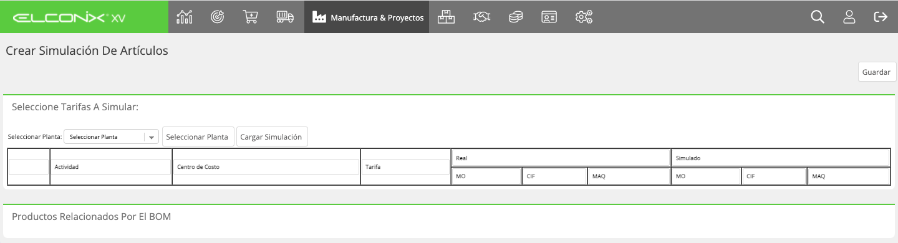This screenshot has width=898, height=243.
Task: Click the Seleccione Tarifas A Simular heading
Action: [75, 107]
